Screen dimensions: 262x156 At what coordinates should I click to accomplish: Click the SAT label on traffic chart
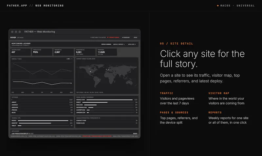pos(51,92)
